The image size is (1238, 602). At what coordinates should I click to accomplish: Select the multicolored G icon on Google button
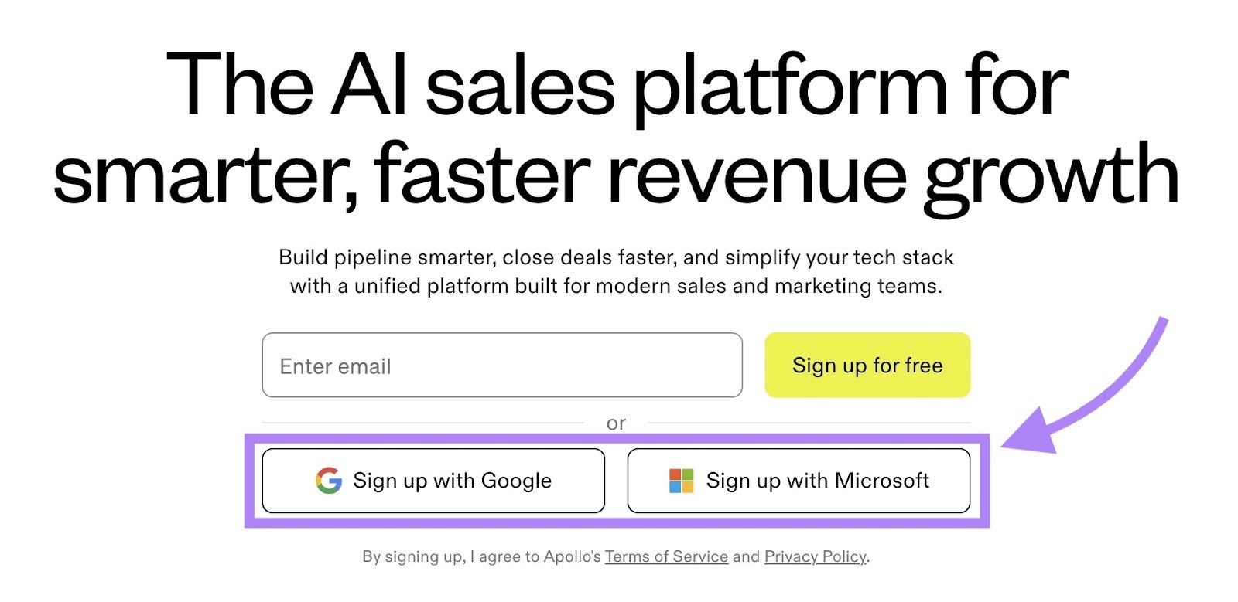pos(327,481)
